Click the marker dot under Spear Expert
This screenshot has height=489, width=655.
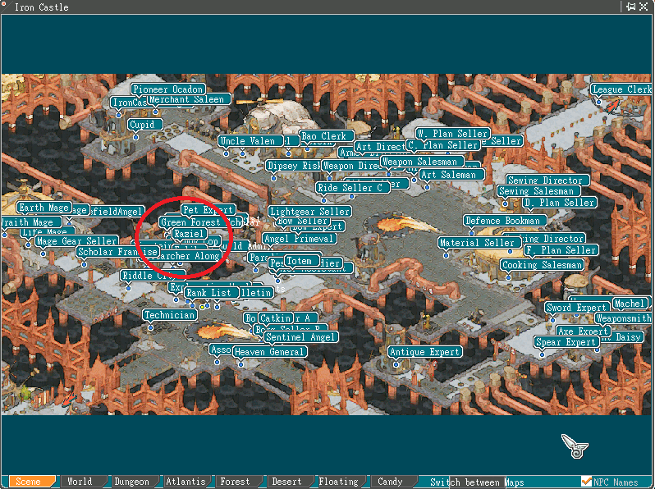tap(542, 355)
